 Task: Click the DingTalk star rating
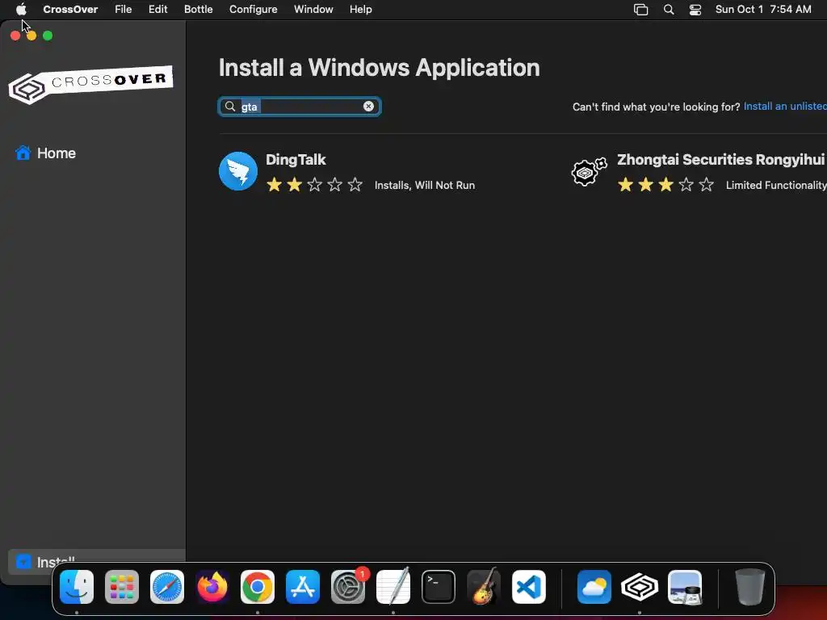click(314, 185)
